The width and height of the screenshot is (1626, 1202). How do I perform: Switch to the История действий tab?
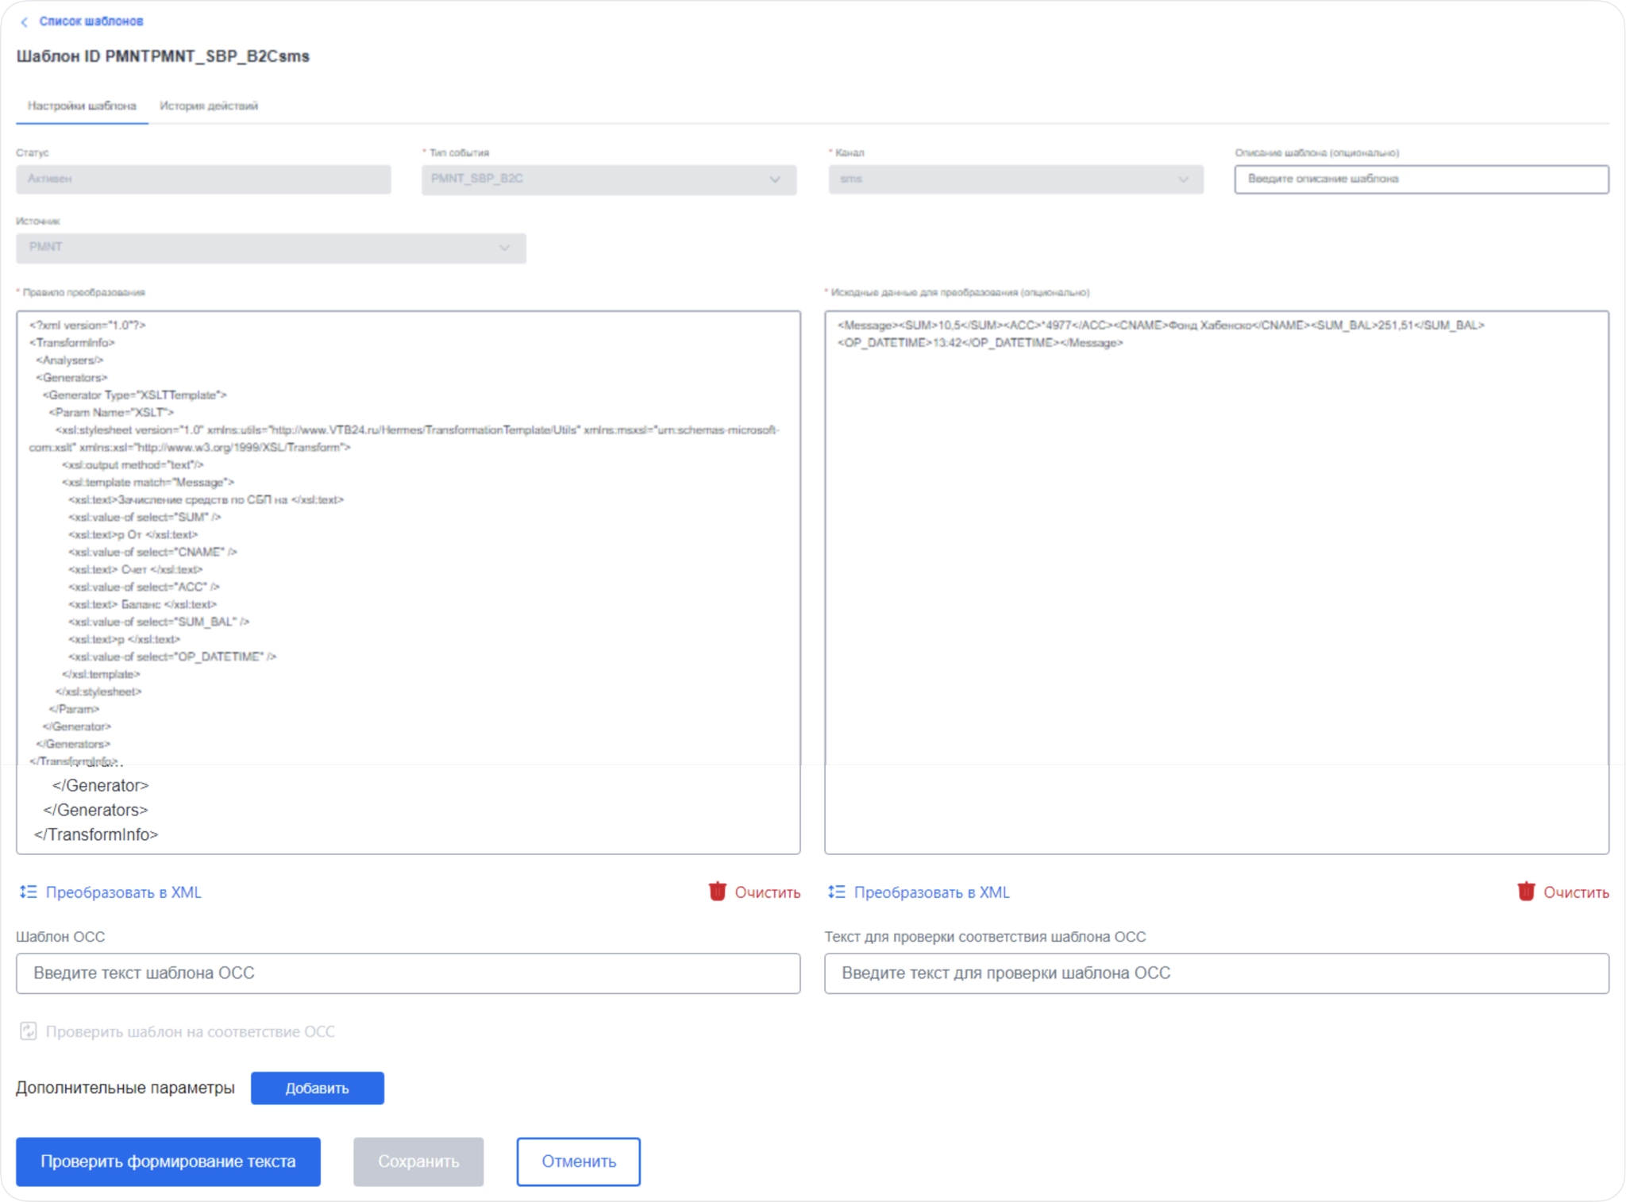coord(209,106)
